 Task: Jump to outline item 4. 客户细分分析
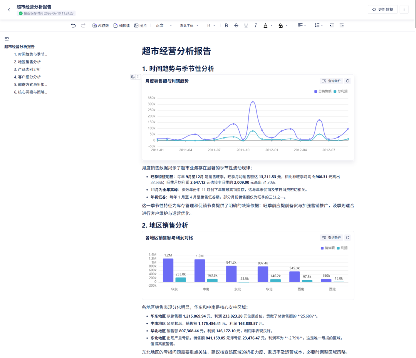point(27,77)
